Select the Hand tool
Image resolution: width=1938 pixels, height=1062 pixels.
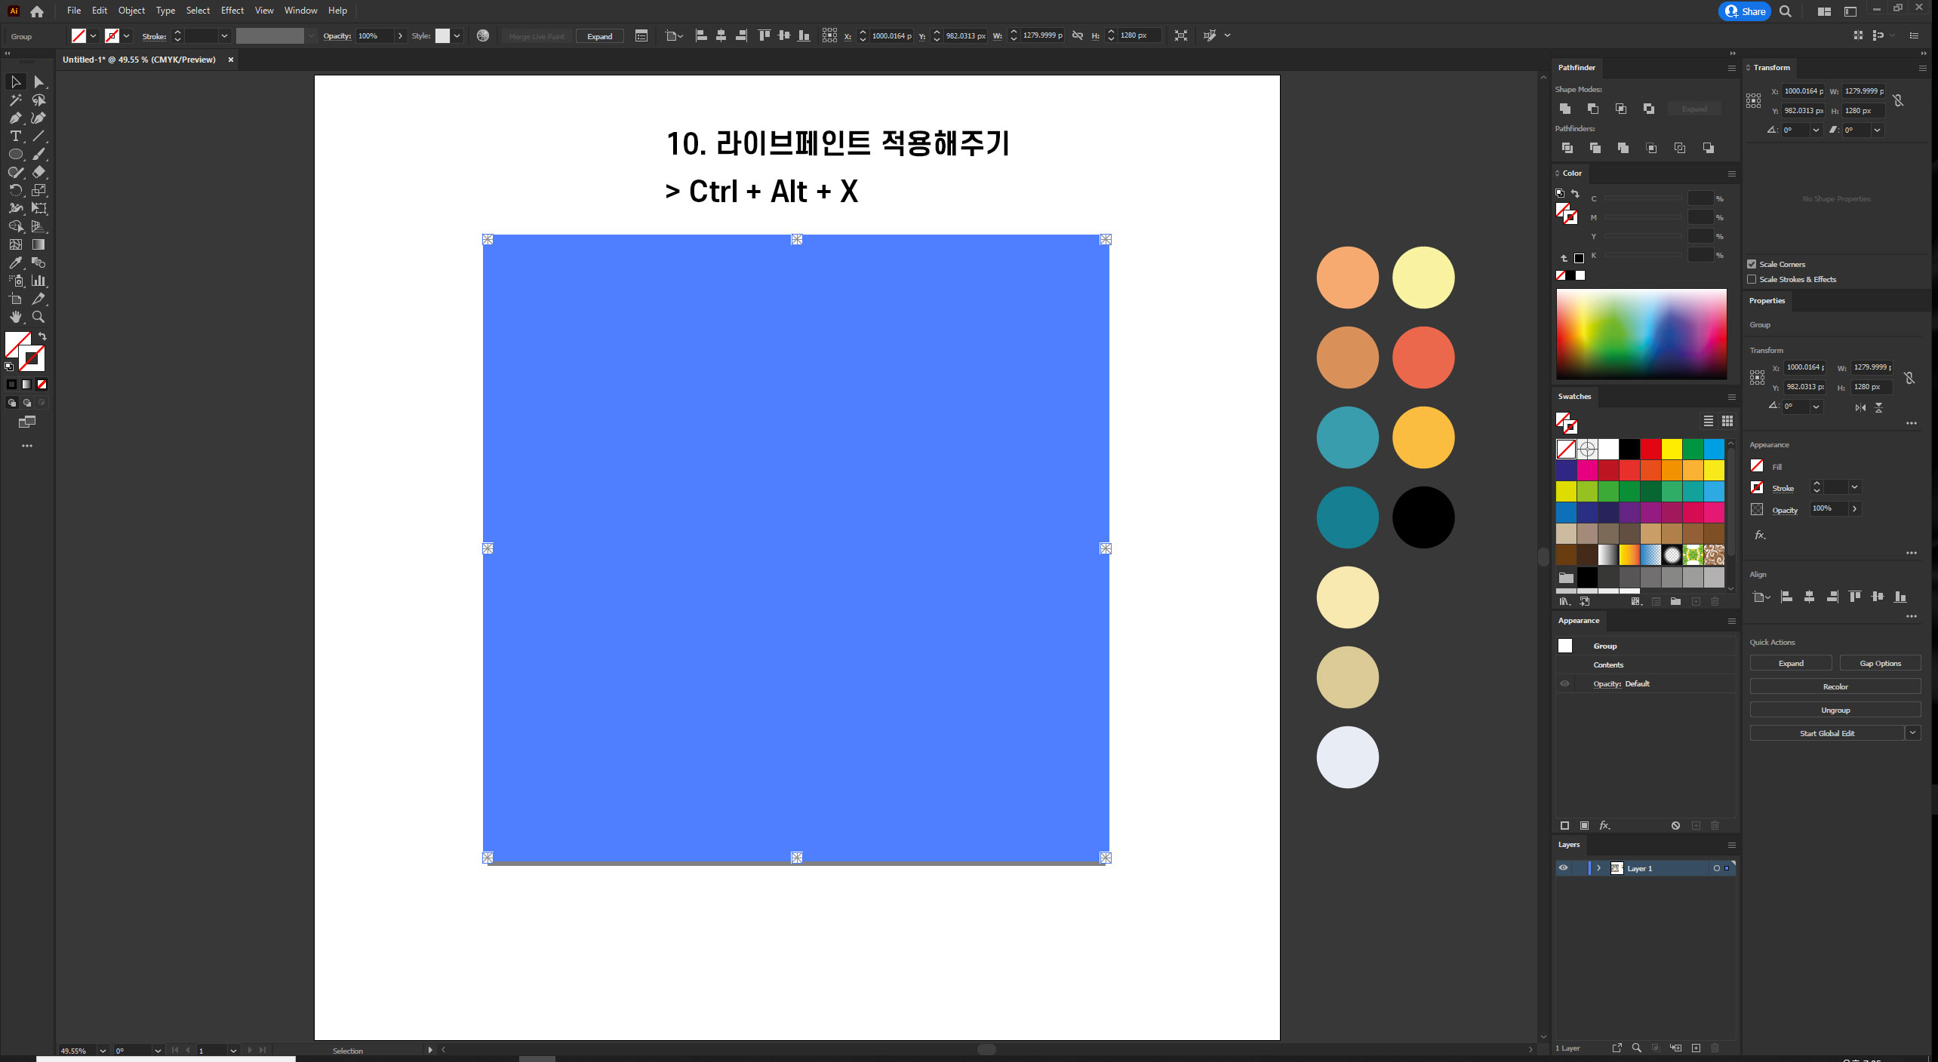click(15, 317)
